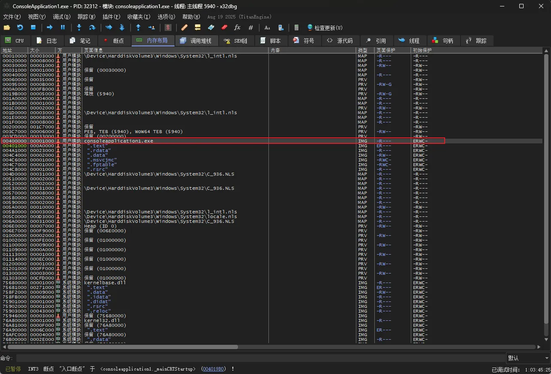Click the 页面保护 column header
The width and height of the screenshot is (551, 374).
tap(393, 50)
